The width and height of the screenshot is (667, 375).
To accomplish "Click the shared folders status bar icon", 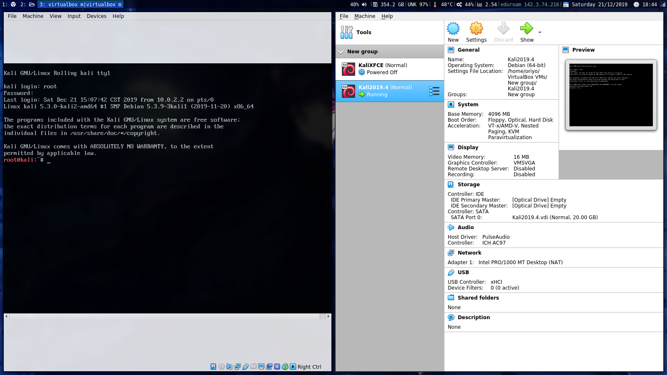I will (253, 367).
